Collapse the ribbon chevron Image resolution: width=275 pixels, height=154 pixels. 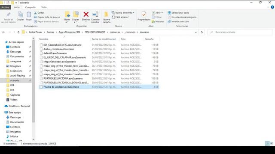268,7
